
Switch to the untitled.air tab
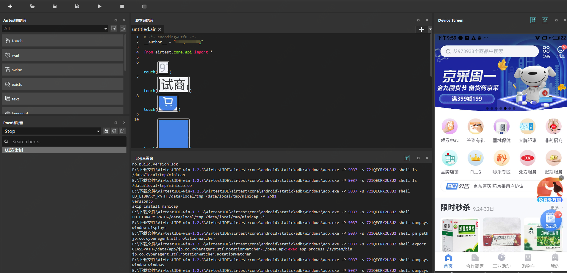click(144, 29)
